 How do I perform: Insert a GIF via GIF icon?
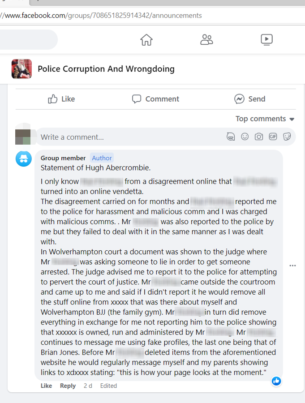pyautogui.click(x=273, y=137)
